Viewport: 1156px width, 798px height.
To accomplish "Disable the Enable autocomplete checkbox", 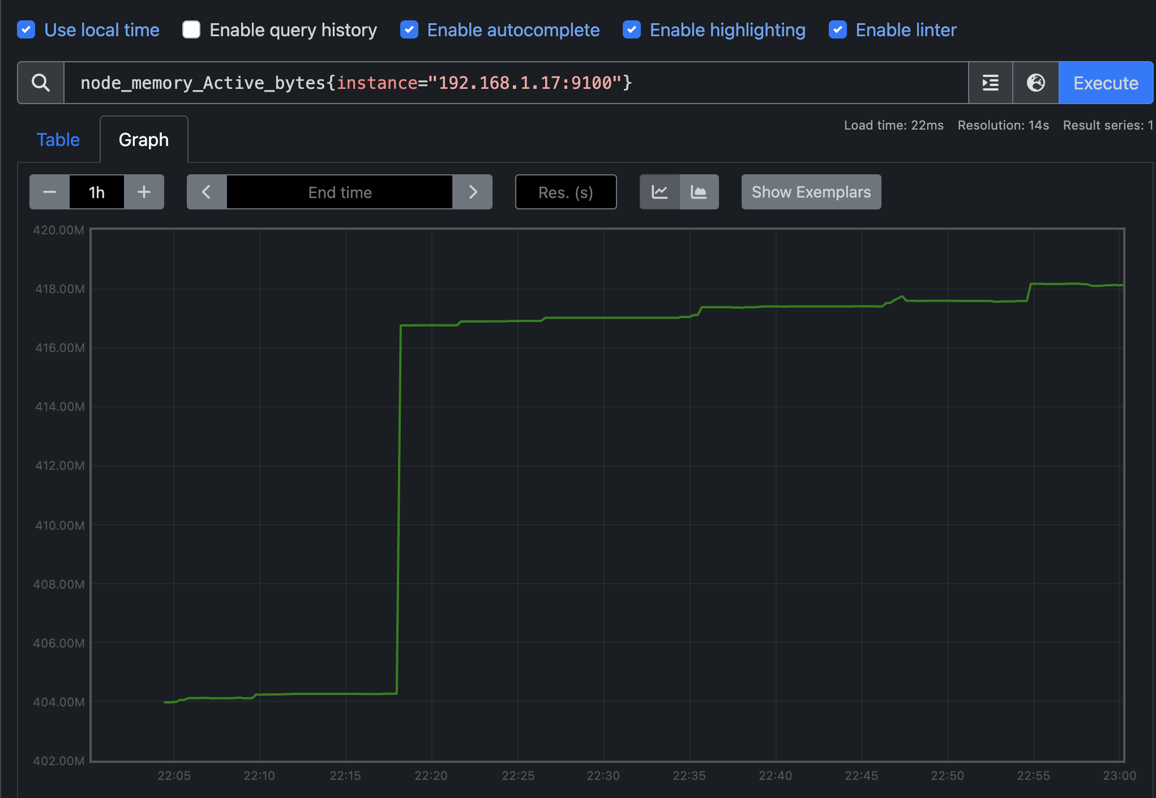I will click(x=409, y=30).
